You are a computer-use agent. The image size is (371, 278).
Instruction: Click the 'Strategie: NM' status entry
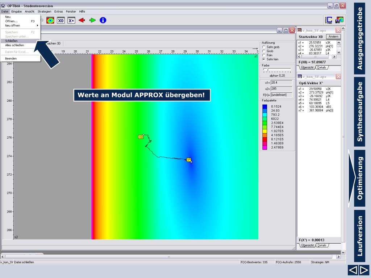[320, 262]
